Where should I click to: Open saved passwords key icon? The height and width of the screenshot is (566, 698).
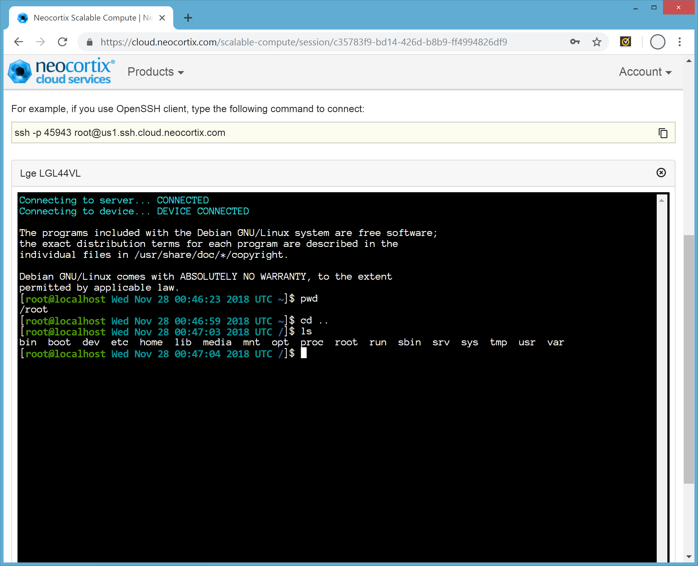[x=575, y=42]
